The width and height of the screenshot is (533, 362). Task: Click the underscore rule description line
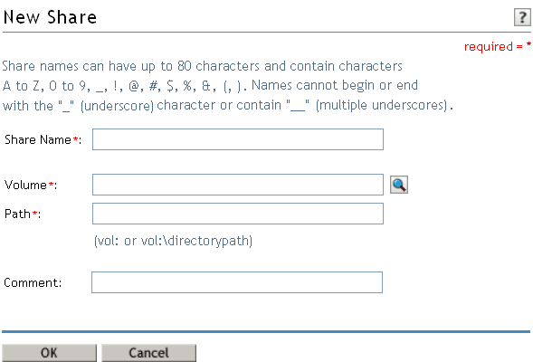point(228,105)
